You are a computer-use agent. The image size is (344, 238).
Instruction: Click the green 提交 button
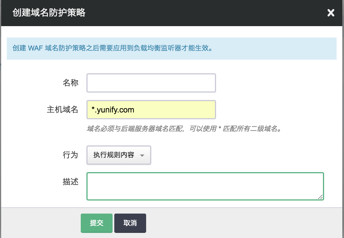pyautogui.click(x=96, y=223)
